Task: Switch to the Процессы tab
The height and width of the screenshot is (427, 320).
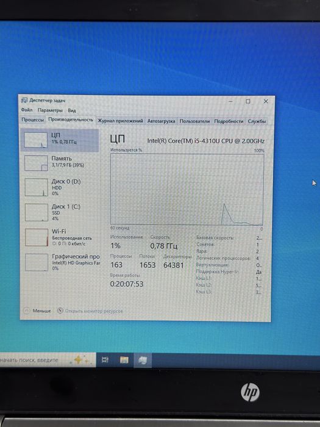Action: click(x=33, y=120)
